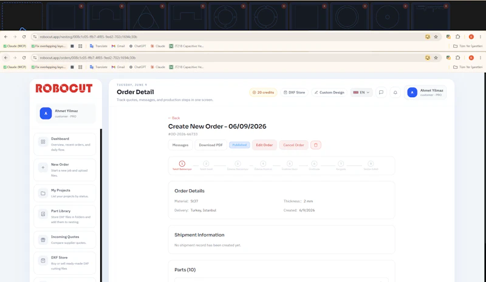Open Dashboard from the sidebar
Viewport: 486px width, 282px height.
coord(65,144)
